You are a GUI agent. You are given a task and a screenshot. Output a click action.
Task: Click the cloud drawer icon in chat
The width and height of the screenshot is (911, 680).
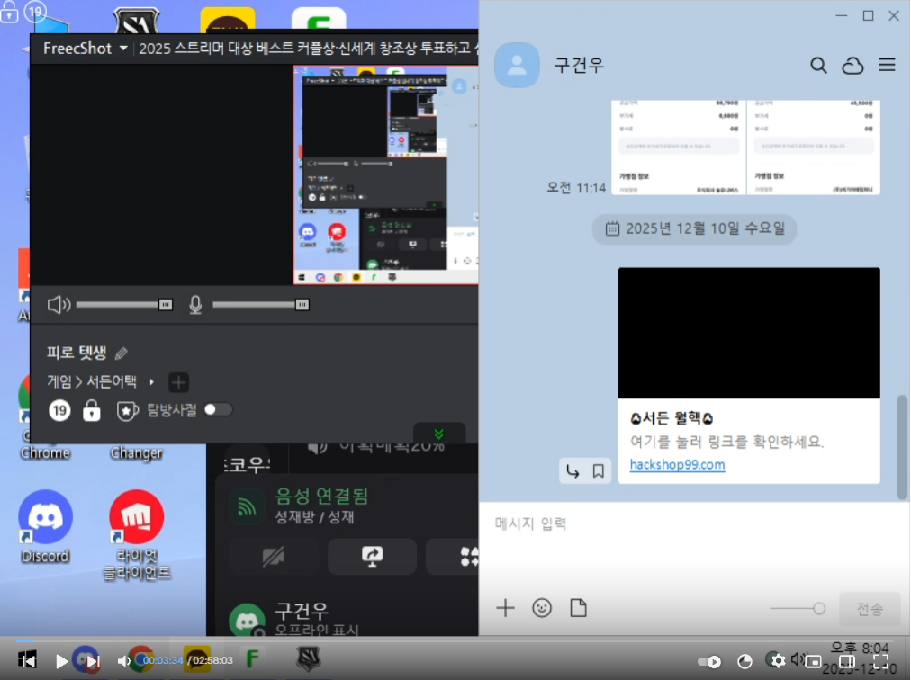(852, 65)
